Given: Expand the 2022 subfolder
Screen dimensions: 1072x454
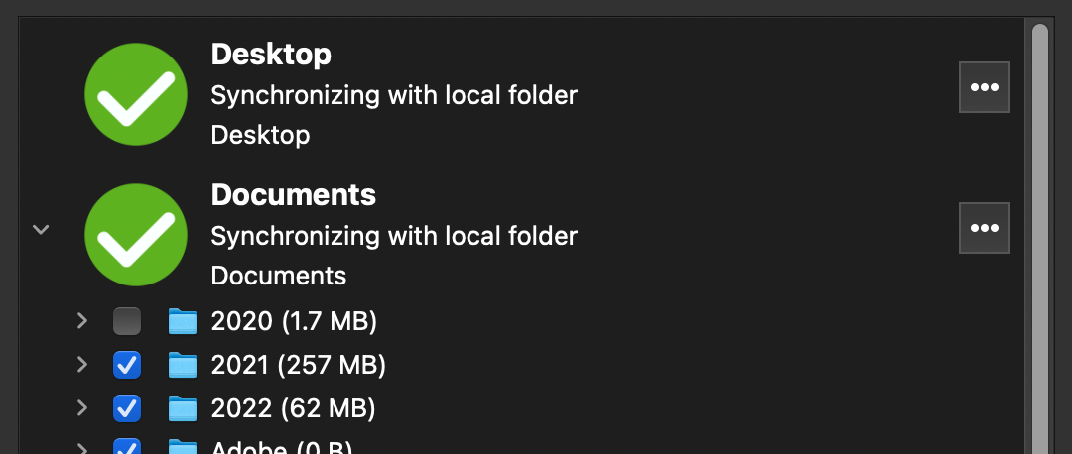Looking at the screenshot, I should [82, 407].
